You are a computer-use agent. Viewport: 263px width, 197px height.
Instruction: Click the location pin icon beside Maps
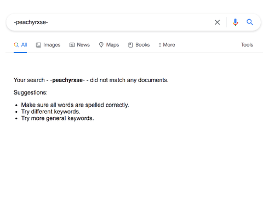pyautogui.click(x=101, y=45)
